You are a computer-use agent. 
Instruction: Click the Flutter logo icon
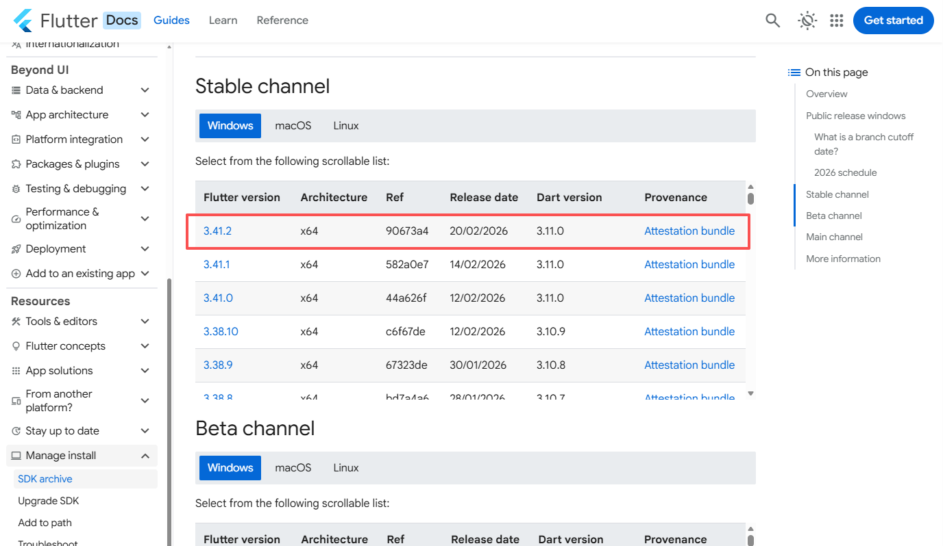pyautogui.click(x=23, y=21)
